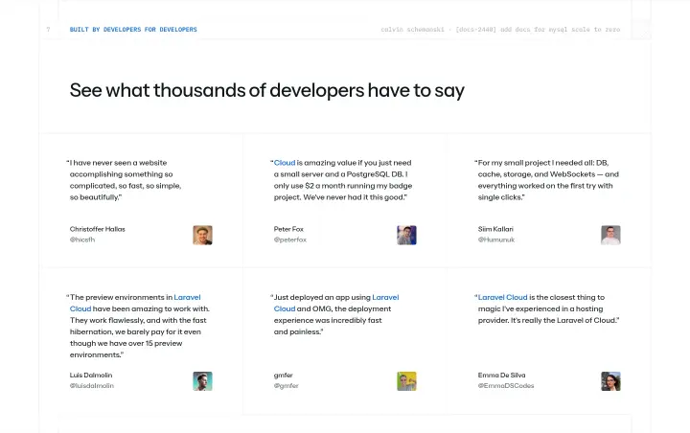690x433 pixels.
Task: Open the @gmfer handle
Action: (x=286, y=386)
